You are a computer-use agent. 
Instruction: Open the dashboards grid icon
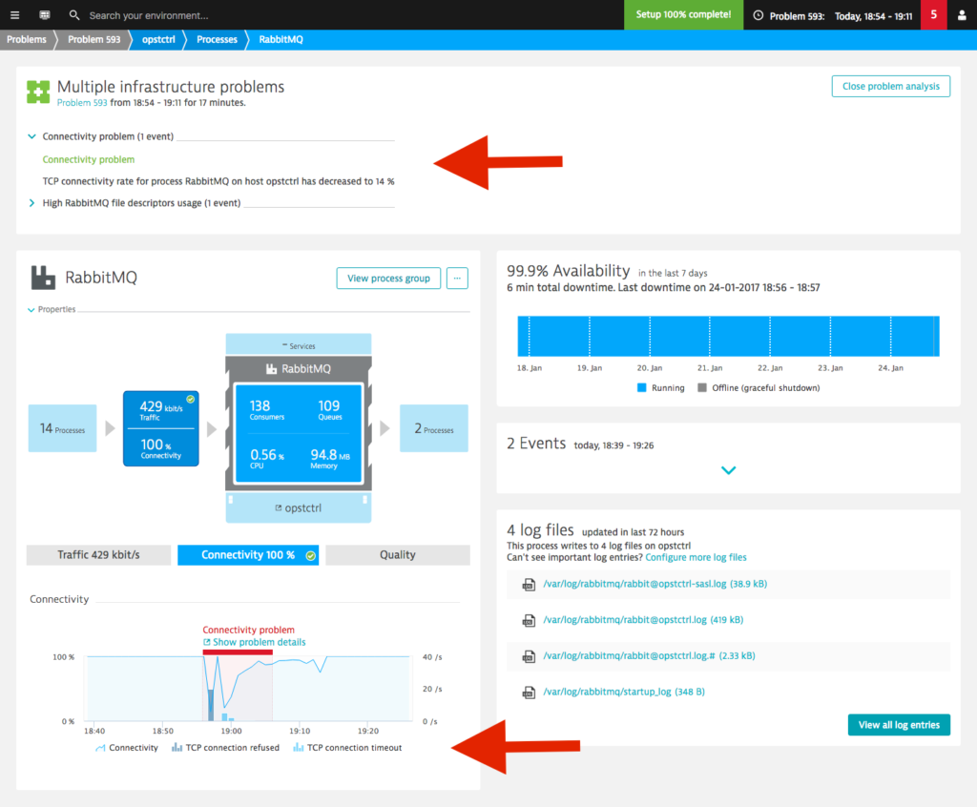coord(44,15)
